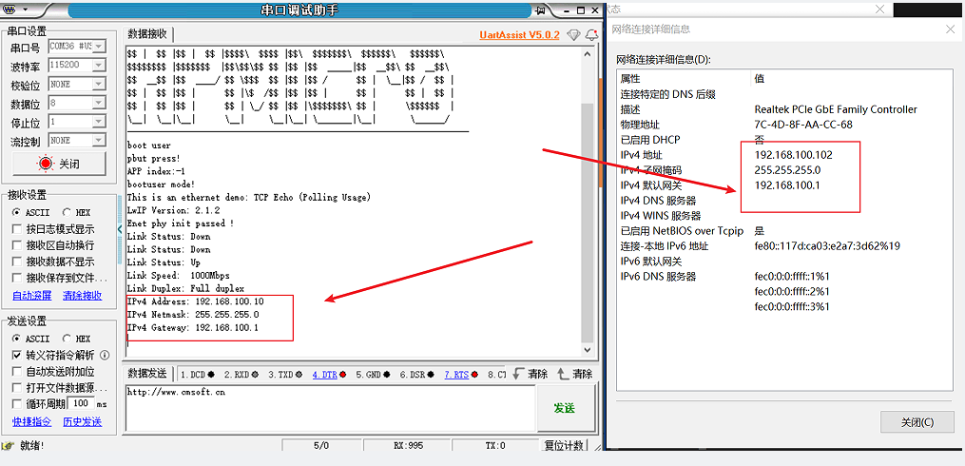Click the 清除接收 link
The height and width of the screenshot is (466, 965).
click(x=83, y=296)
